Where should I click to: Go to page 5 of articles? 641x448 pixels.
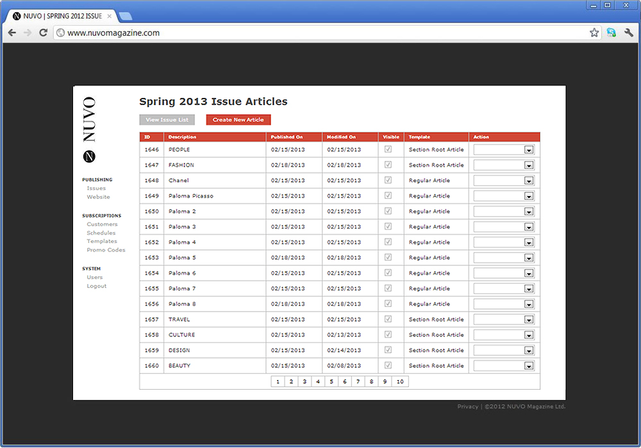click(x=331, y=381)
